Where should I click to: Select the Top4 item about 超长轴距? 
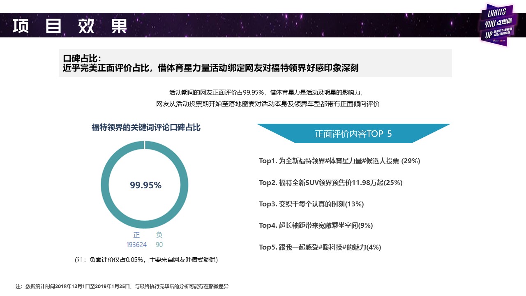point(316,225)
